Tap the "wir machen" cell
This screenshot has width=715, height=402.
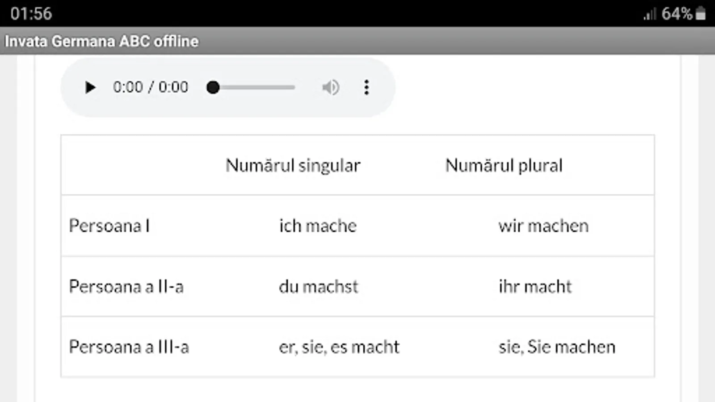[x=543, y=226]
